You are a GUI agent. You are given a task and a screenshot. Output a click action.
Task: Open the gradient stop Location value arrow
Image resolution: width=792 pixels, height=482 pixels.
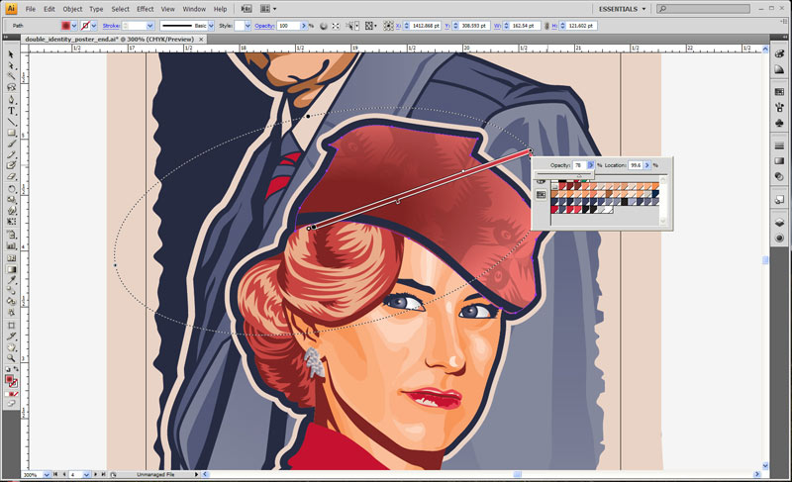647,165
